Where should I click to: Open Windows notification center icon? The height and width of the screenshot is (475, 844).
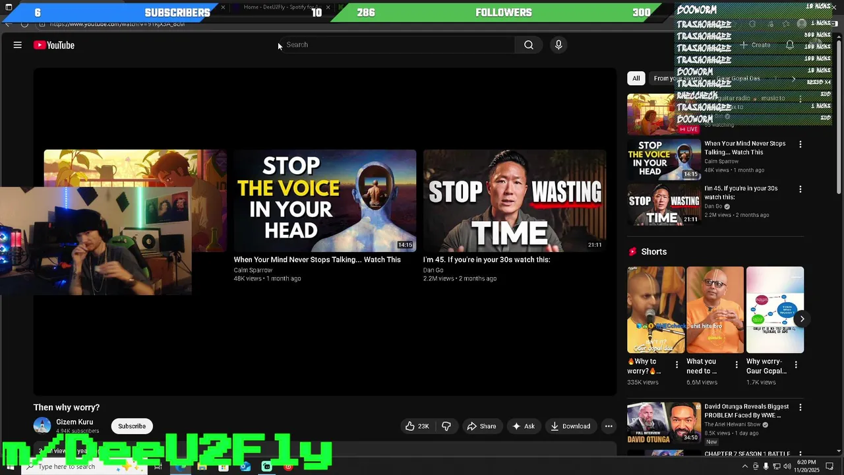[829, 466]
